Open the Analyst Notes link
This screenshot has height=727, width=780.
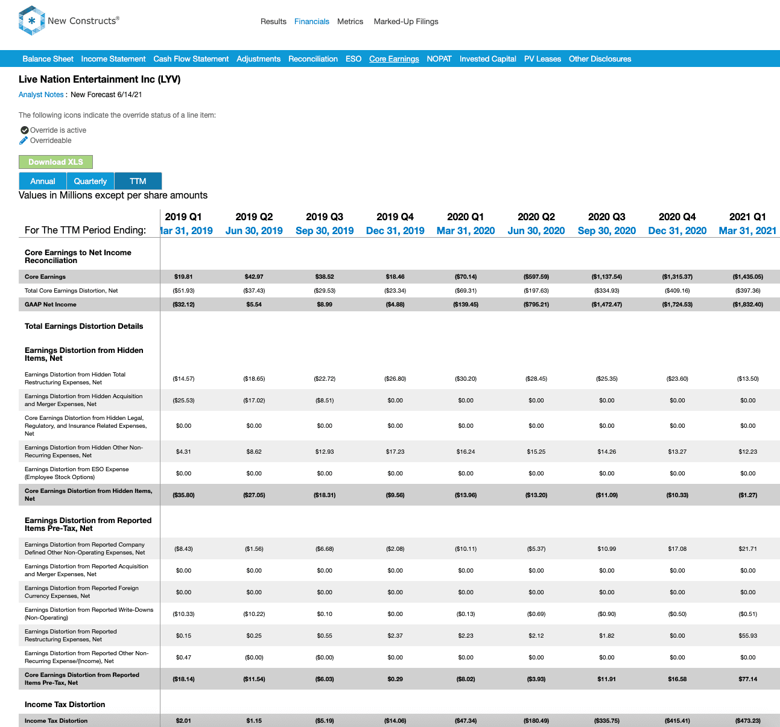coord(41,95)
